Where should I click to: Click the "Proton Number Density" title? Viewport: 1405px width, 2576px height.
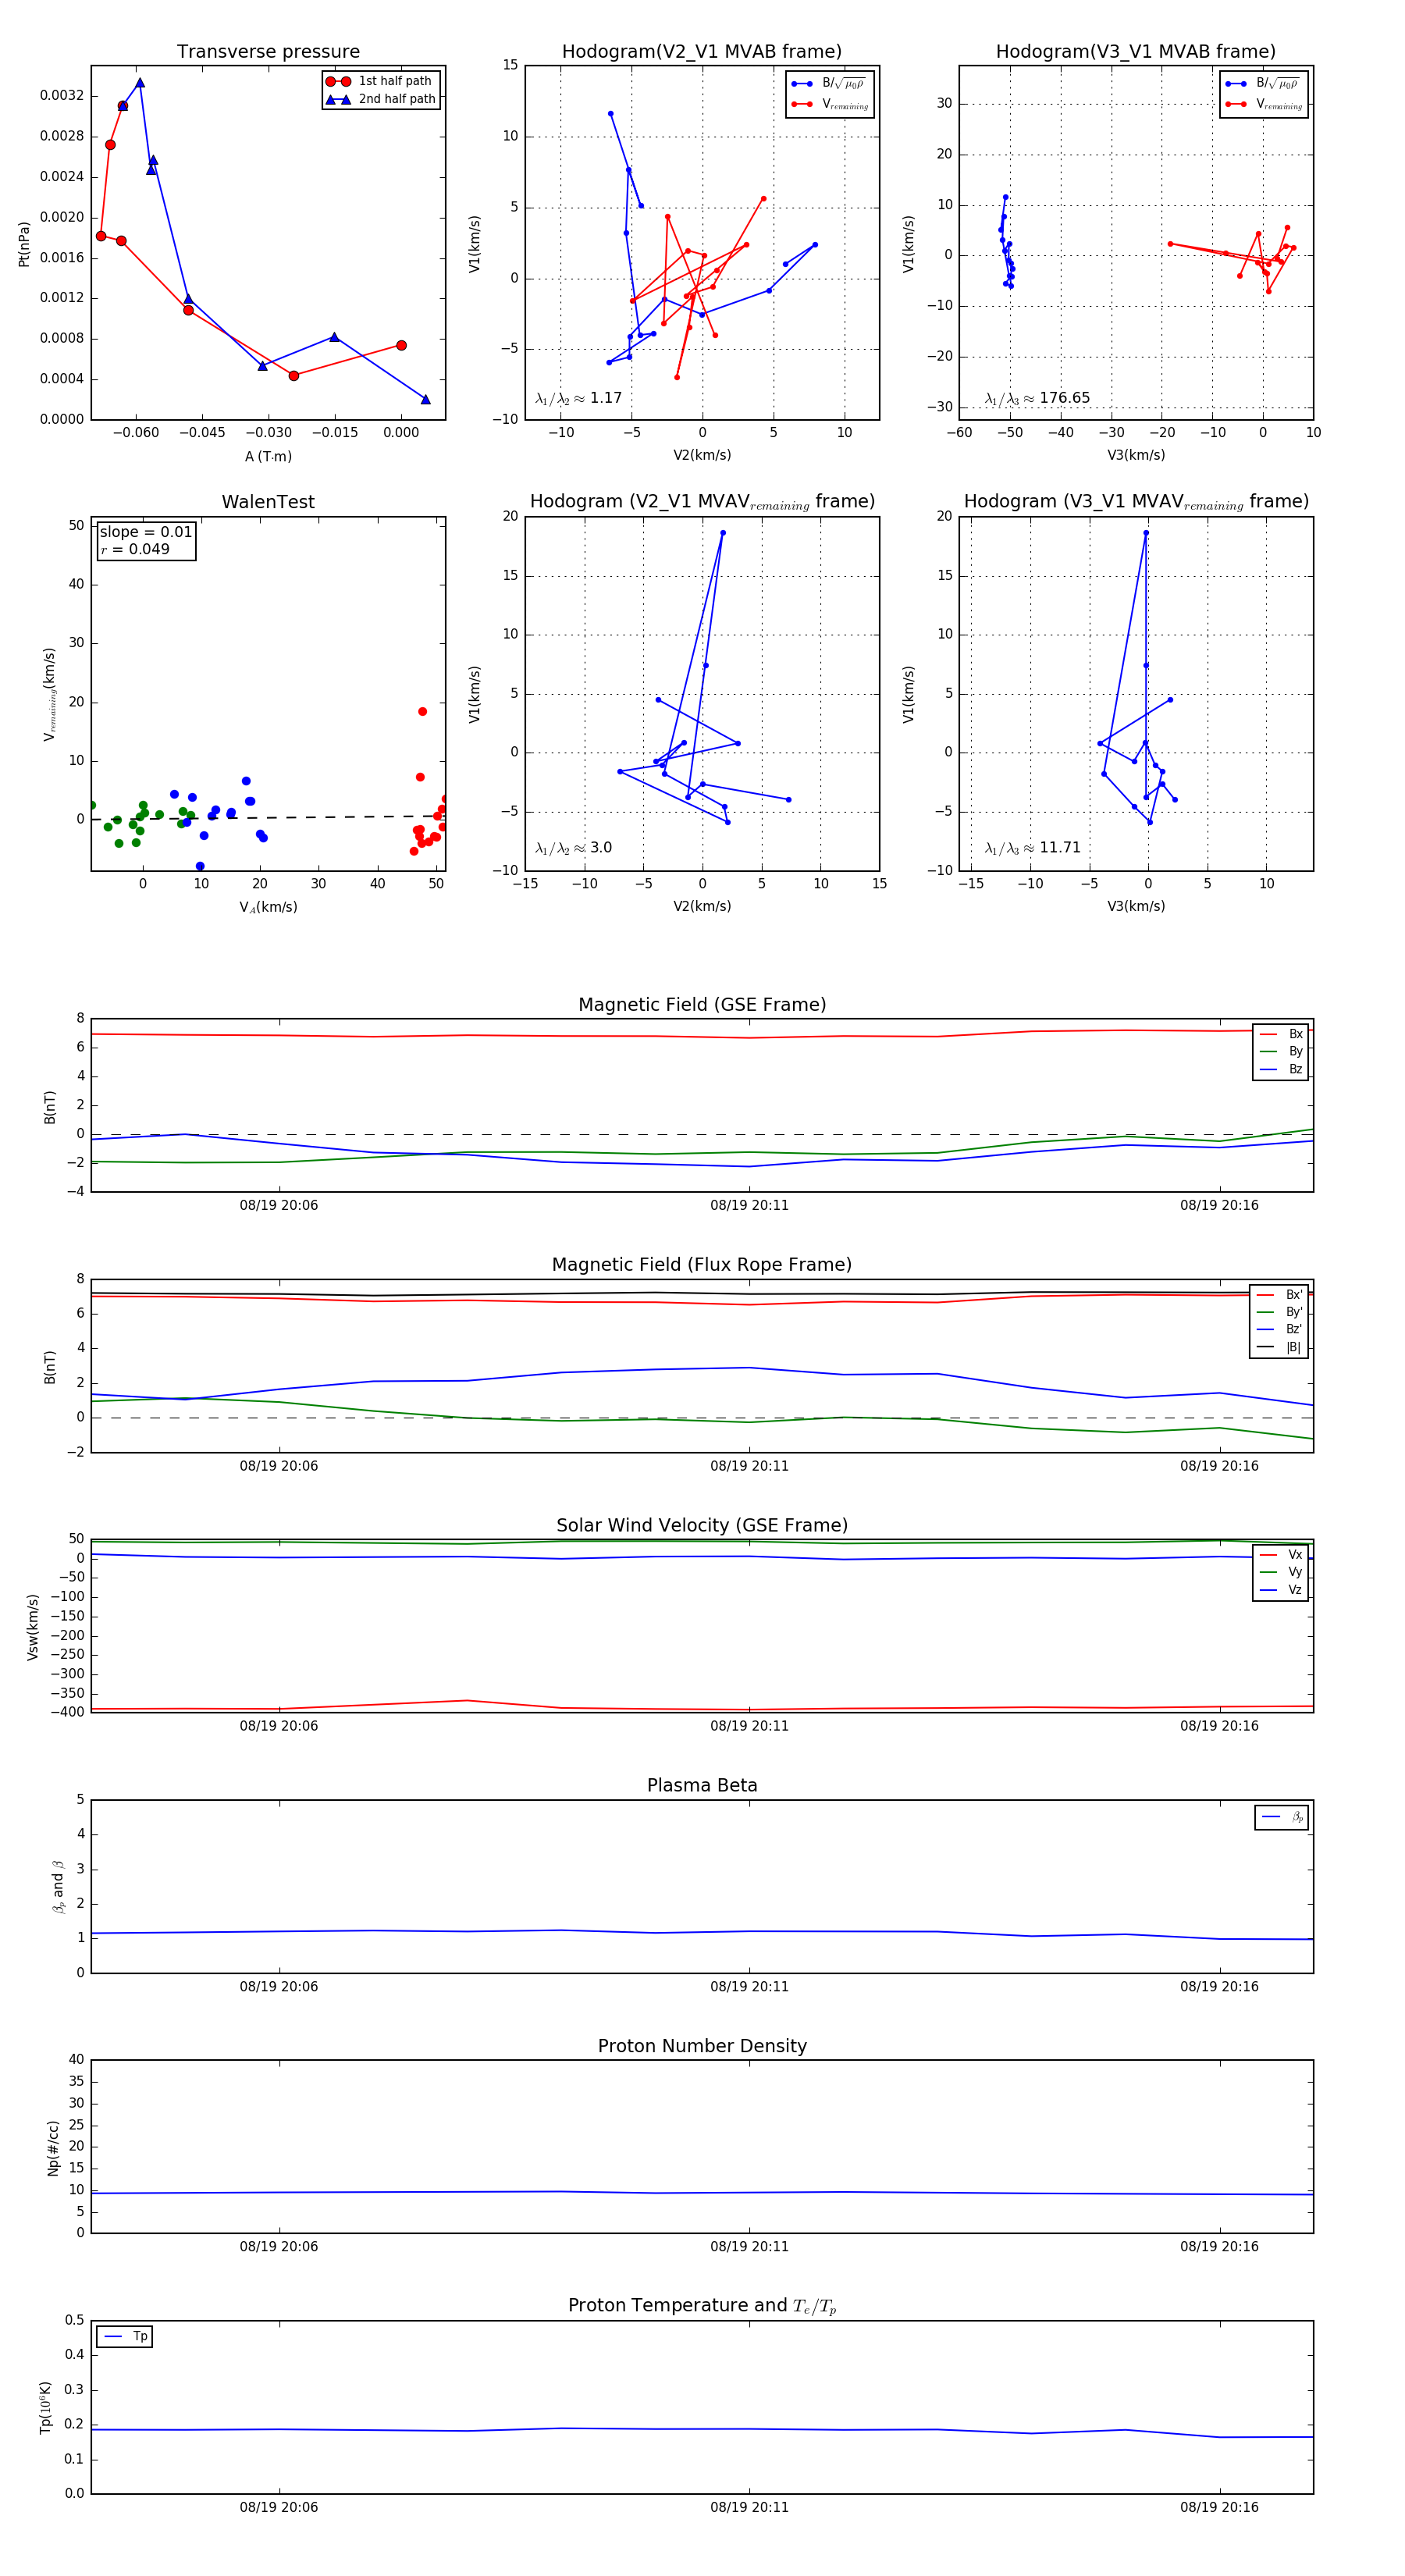pyautogui.click(x=702, y=2046)
